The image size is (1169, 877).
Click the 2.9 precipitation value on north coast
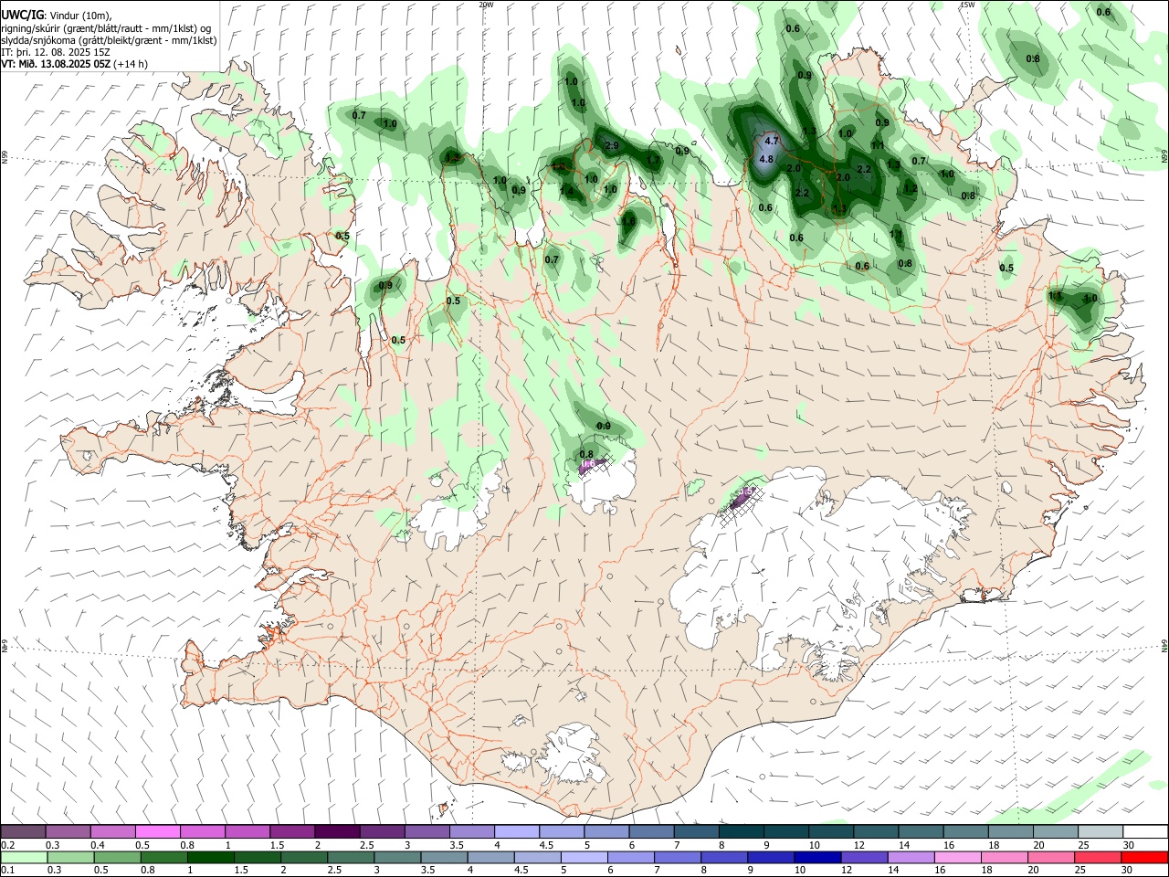(x=612, y=145)
